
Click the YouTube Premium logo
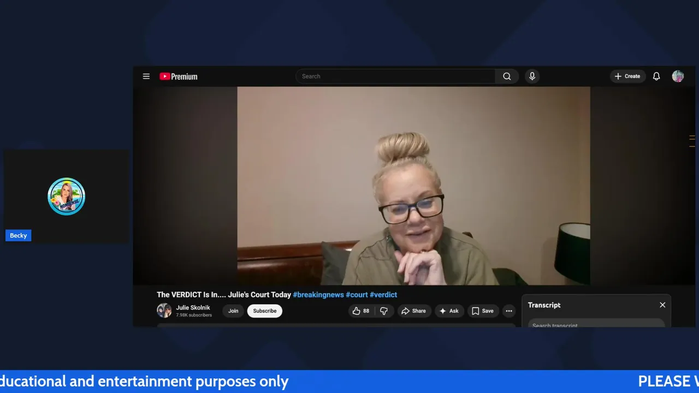[x=179, y=76]
